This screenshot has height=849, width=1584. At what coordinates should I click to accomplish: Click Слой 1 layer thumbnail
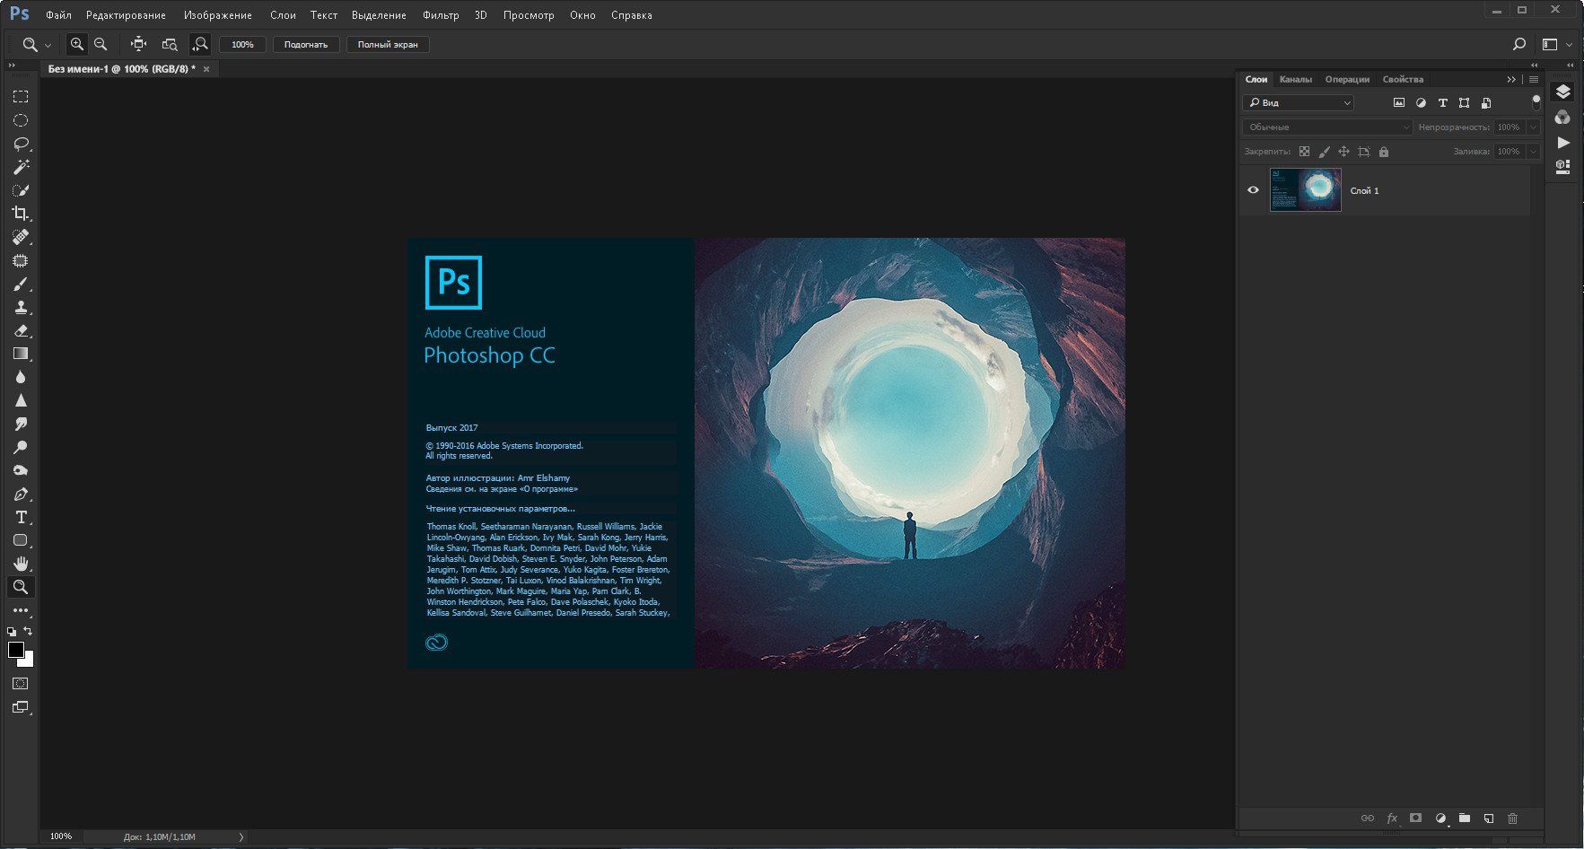(x=1305, y=190)
